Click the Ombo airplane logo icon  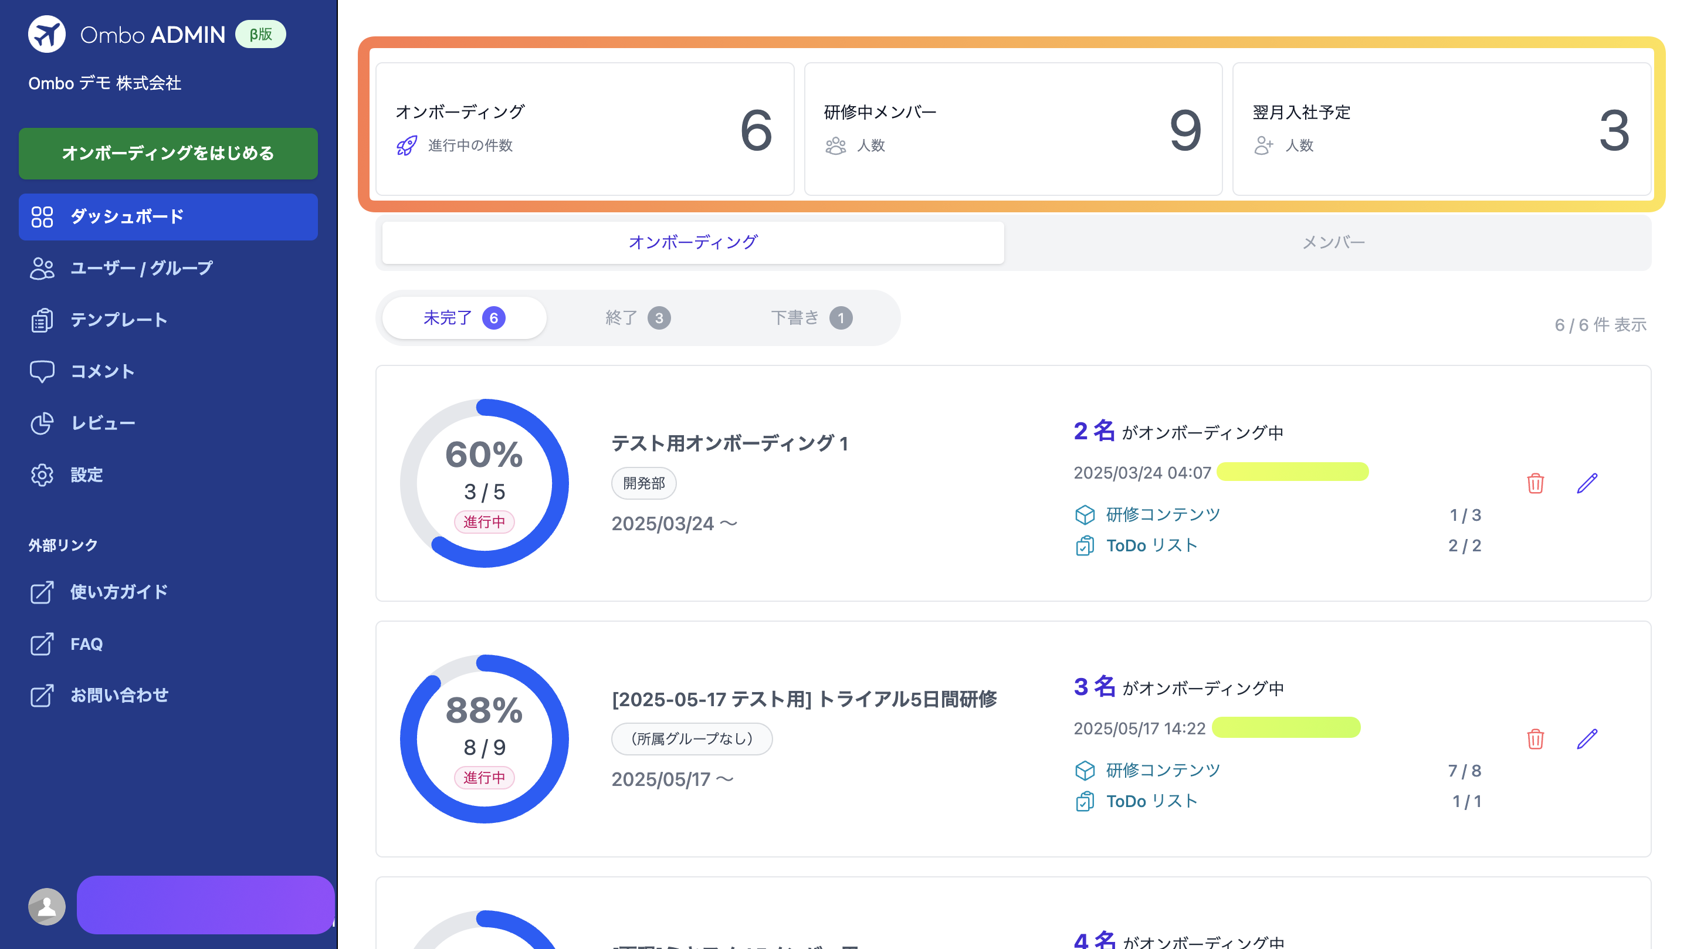click(46, 34)
